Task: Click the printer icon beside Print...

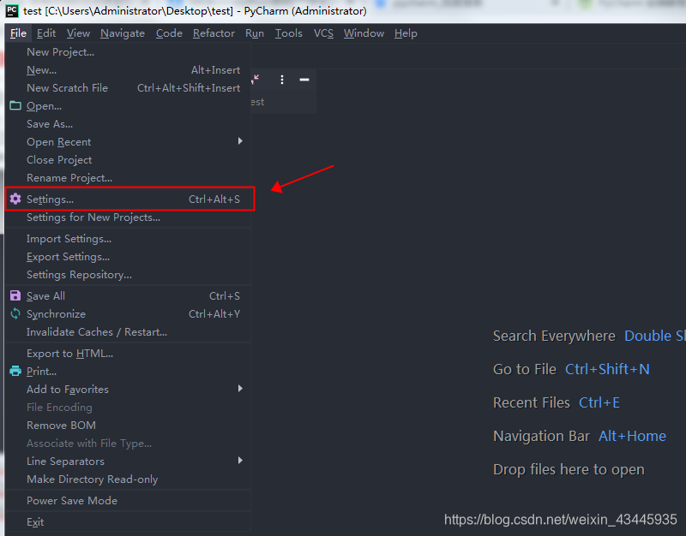Action: pos(15,372)
